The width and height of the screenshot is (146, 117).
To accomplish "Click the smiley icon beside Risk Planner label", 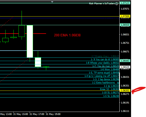I will pyautogui.click(x=117, y=4).
